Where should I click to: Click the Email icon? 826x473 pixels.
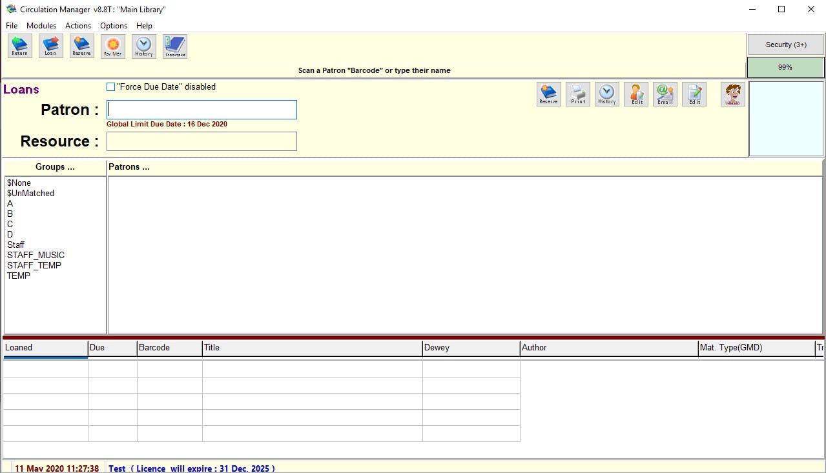coord(665,94)
